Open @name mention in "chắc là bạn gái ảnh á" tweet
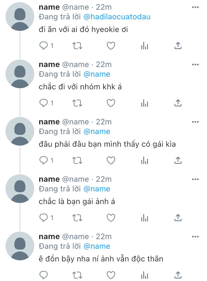207x281 pixels. 97,189
